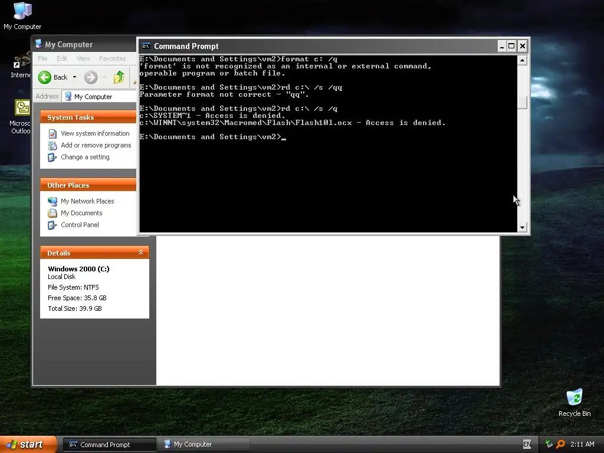
Task: Open Back button history dropdown arrow
Action: point(74,77)
